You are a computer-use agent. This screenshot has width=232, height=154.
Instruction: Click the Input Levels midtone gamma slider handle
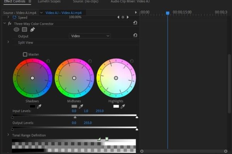click(75, 117)
